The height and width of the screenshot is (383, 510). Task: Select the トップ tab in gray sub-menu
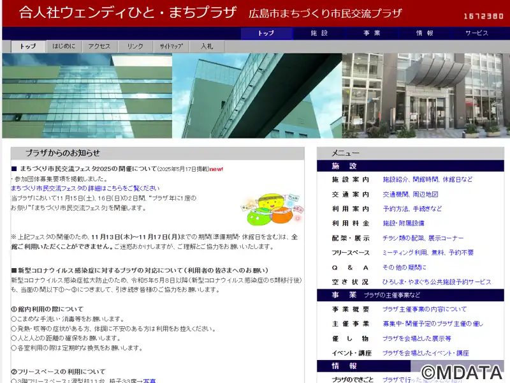(28, 46)
